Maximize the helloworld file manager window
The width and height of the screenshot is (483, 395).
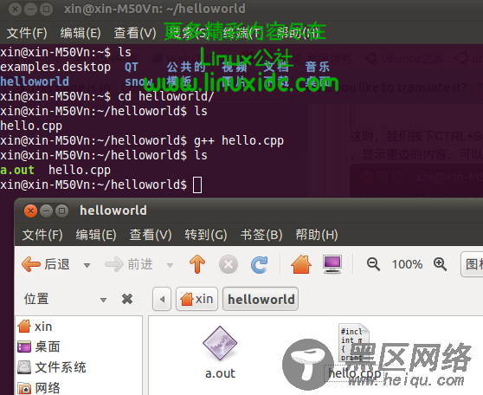click(x=62, y=211)
